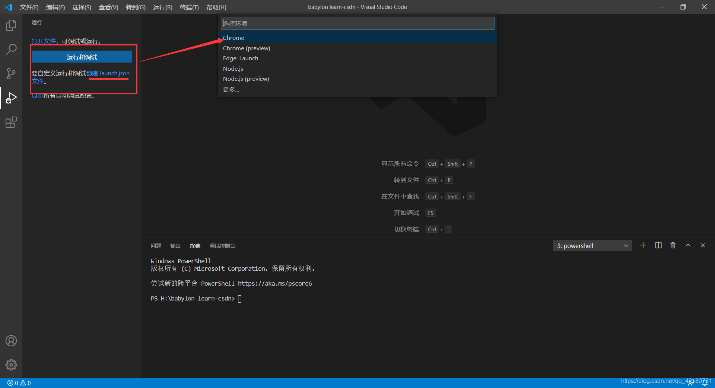
Task: Select Node.js (preview) environment option
Action: [357, 79]
